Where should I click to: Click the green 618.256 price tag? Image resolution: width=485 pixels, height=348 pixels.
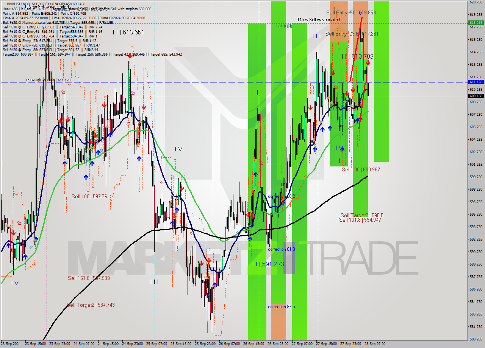point(476,23)
